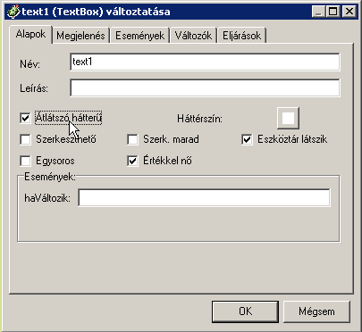Toggle the Eszköztár látszik checkbox
362x332 pixels.
(x=247, y=139)
